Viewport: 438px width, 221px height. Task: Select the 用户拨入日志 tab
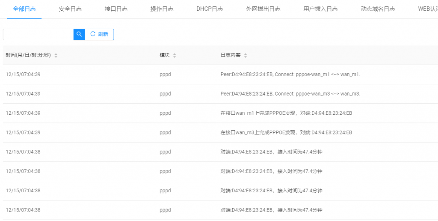click(x=320, y=9)
